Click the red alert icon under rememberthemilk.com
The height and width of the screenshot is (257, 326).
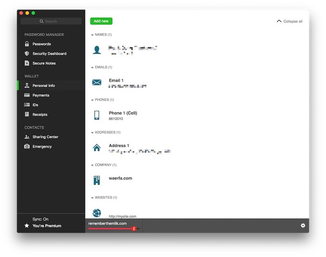tap(134, 229)
